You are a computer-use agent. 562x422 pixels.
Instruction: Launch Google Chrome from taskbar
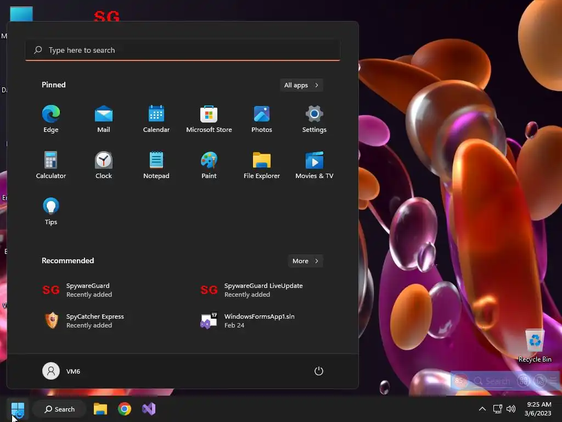[x=125, y=409]
